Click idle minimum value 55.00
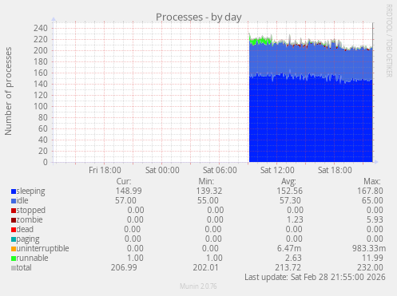 208,200
